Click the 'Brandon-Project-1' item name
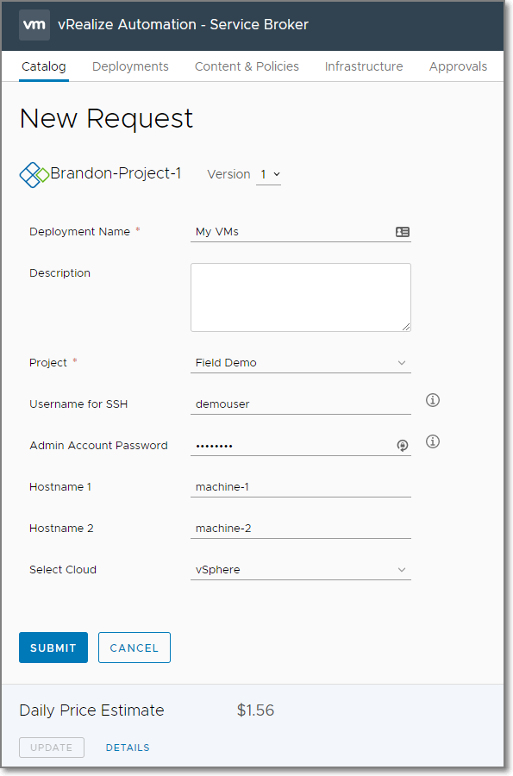Screen dimensions: 513x776 pyautogui.click(x=116, y=173)
